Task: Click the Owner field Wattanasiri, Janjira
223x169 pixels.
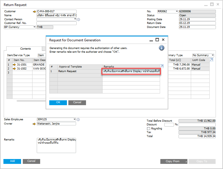Action: click(x=56, y=124)
